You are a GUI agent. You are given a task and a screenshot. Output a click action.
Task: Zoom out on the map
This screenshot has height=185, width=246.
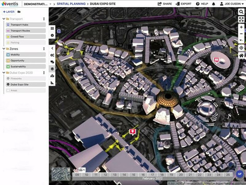(241, 34)
